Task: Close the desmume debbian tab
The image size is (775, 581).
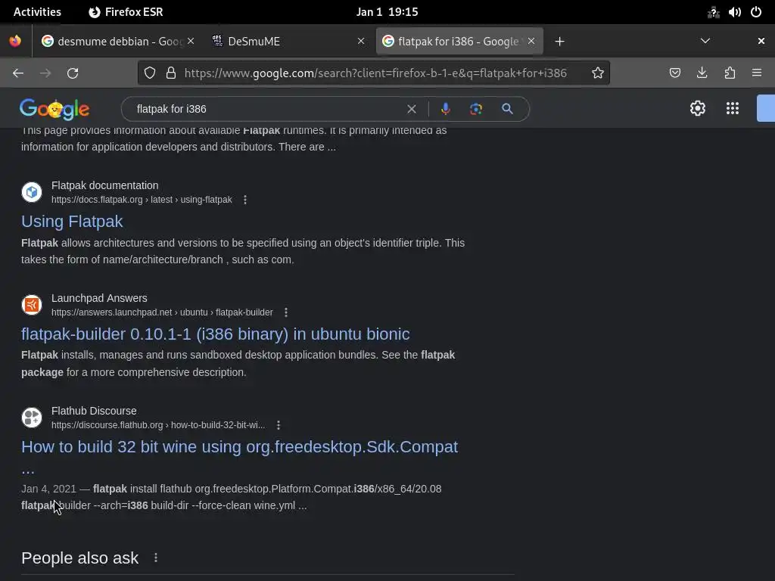Action: [x=191, y=41]
